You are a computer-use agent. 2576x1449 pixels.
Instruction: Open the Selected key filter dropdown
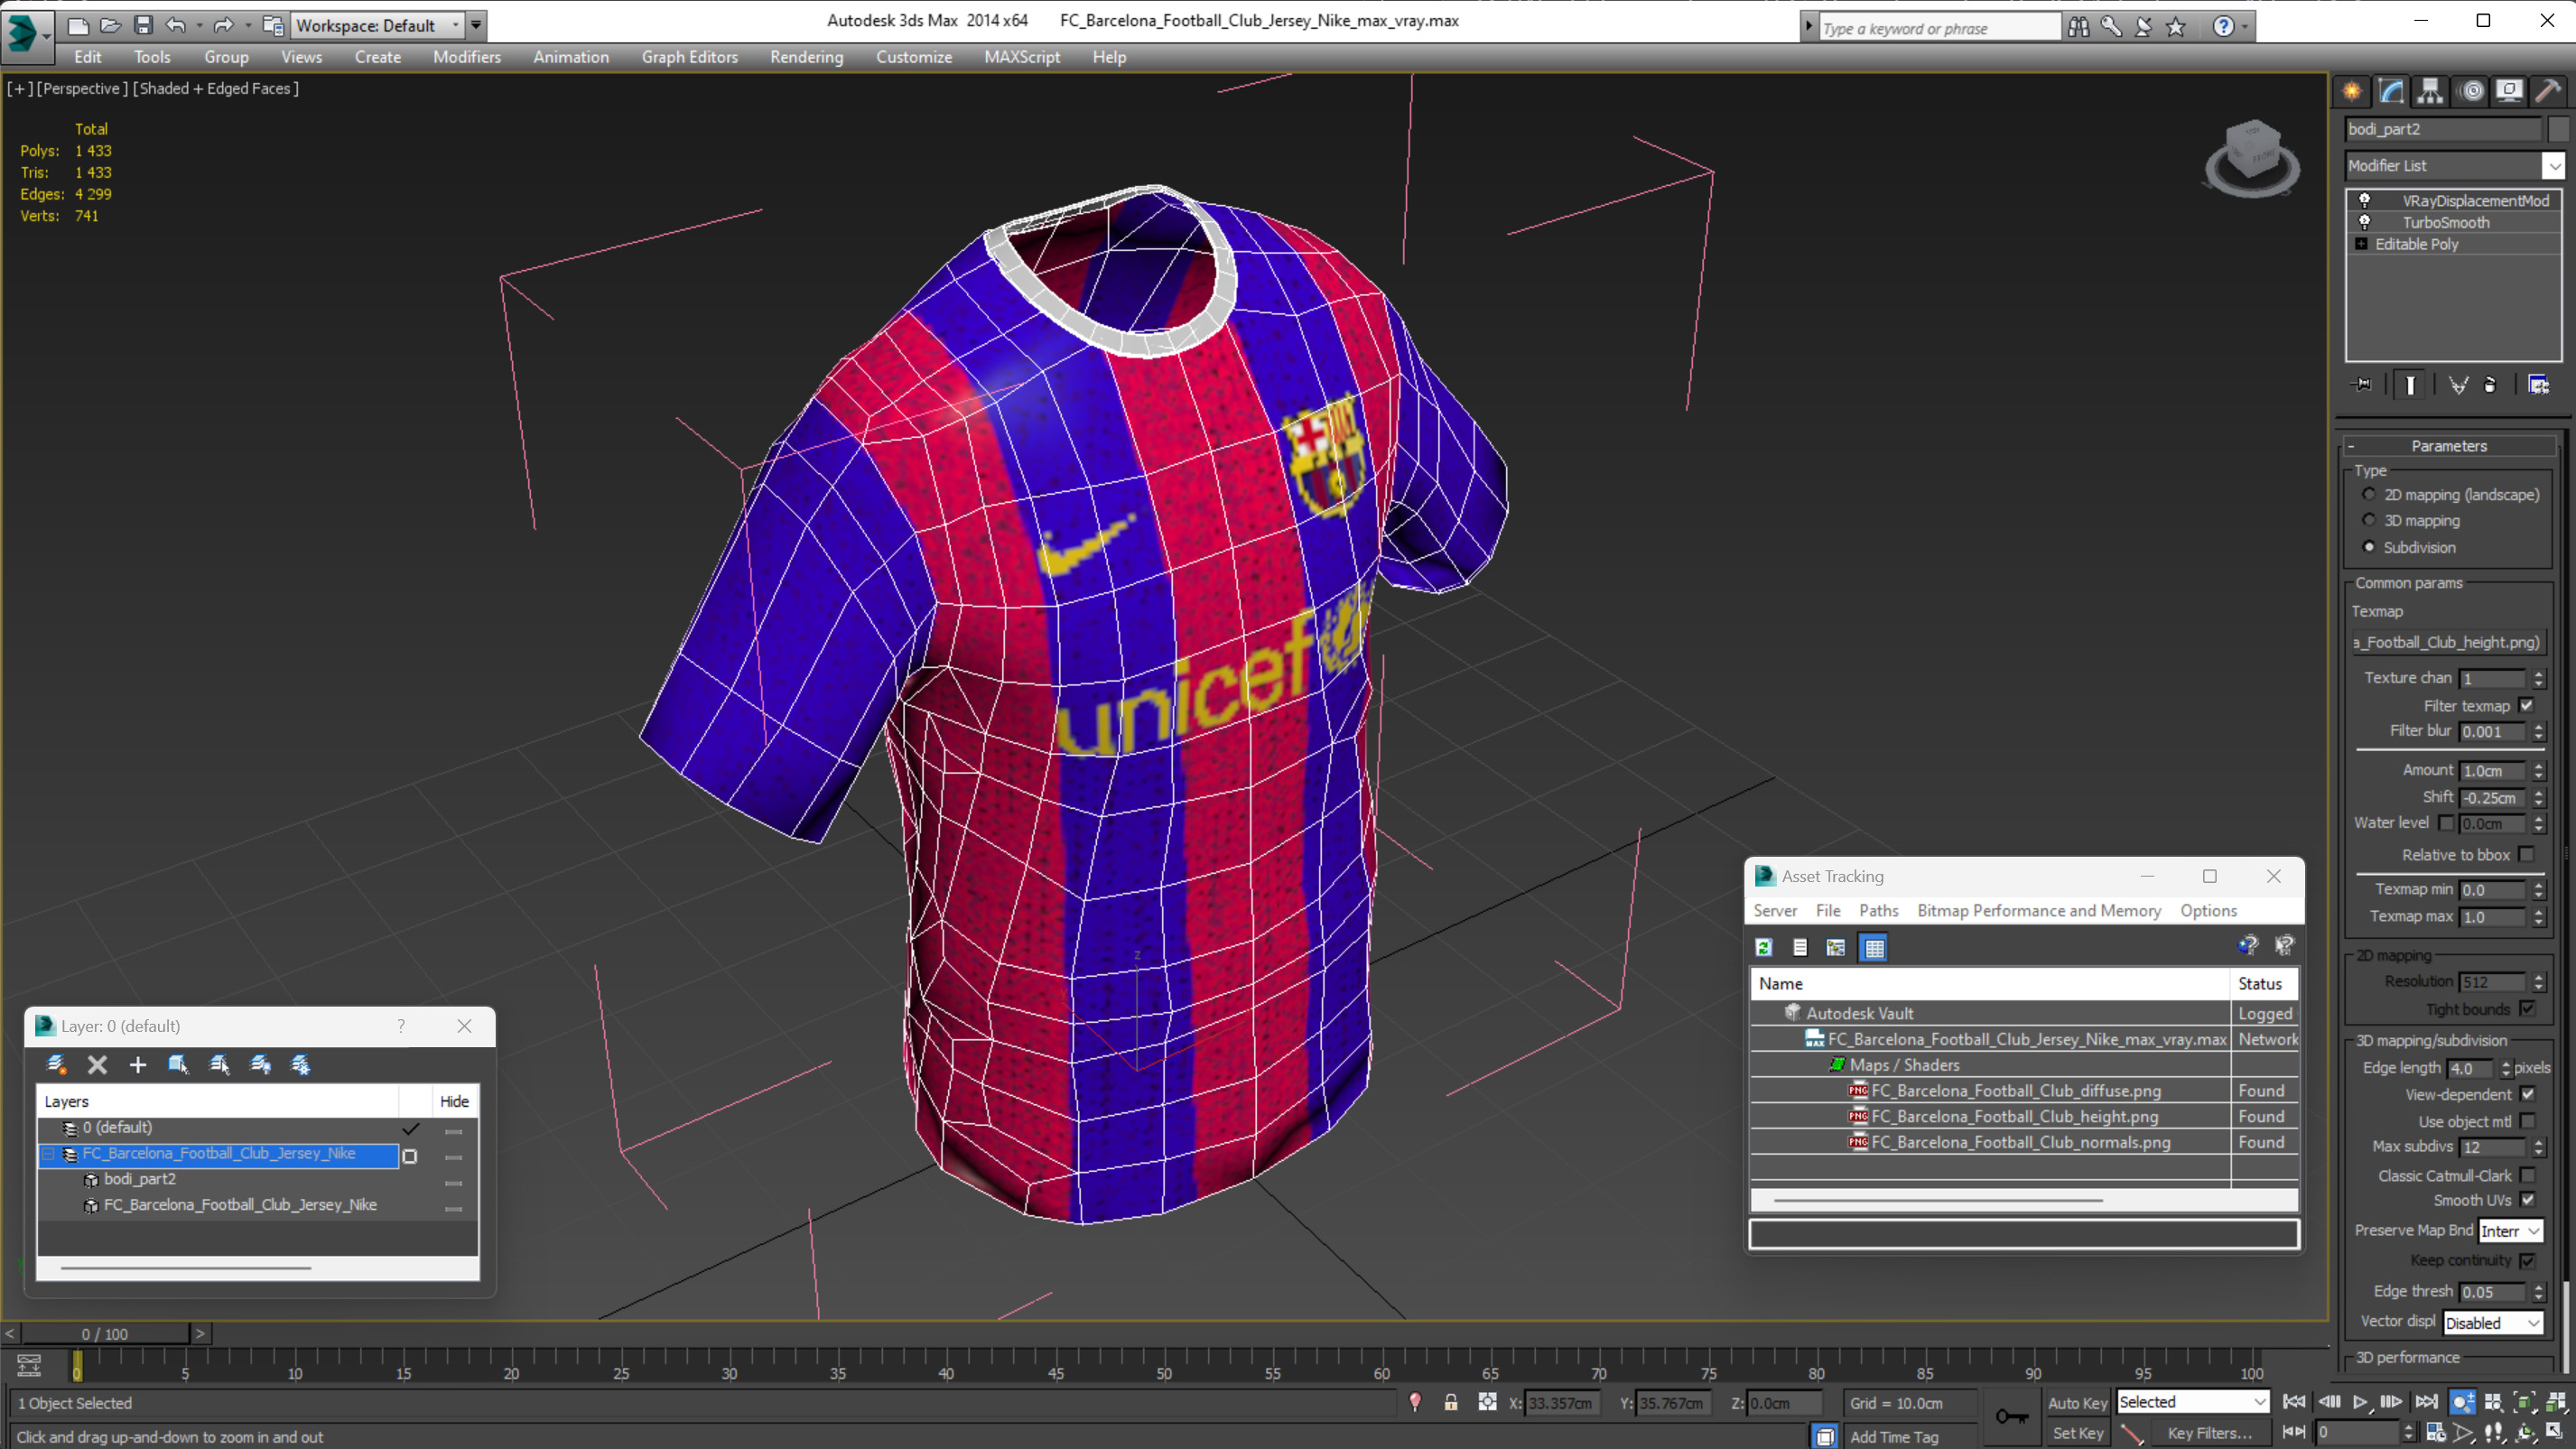pyautogui.click(x=2192, y=1402)
